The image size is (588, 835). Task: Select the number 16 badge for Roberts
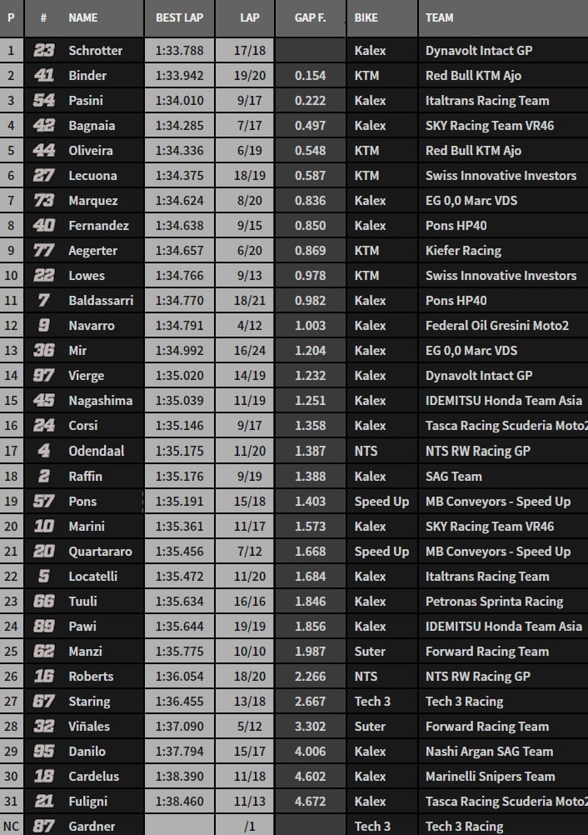pos(43,676)
